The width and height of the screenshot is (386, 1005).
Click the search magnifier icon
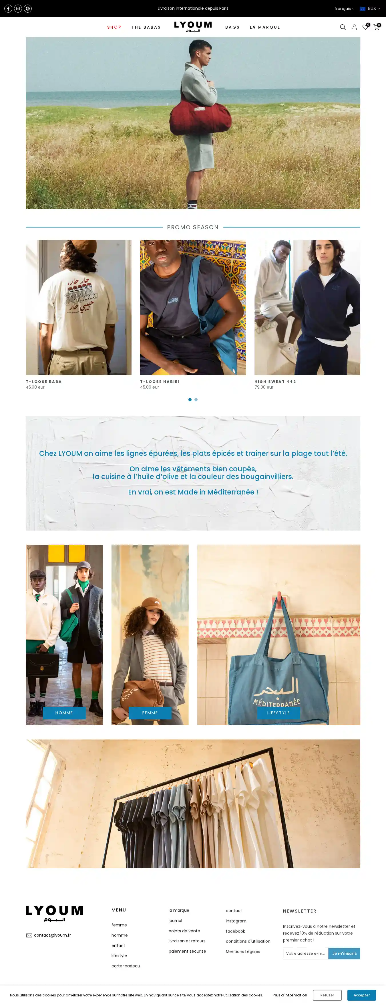click(343, 27)
